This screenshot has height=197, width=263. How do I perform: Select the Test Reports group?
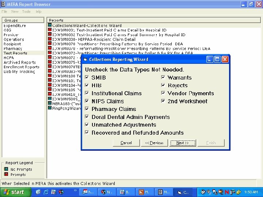coord(15,53)
